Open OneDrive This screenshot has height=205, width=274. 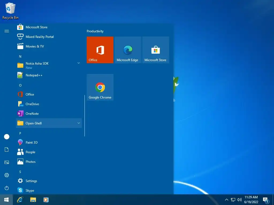coord(49,104)
